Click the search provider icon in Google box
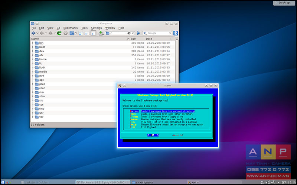The height and width of the screenshot is (185, 297). [x=145, y=33]
